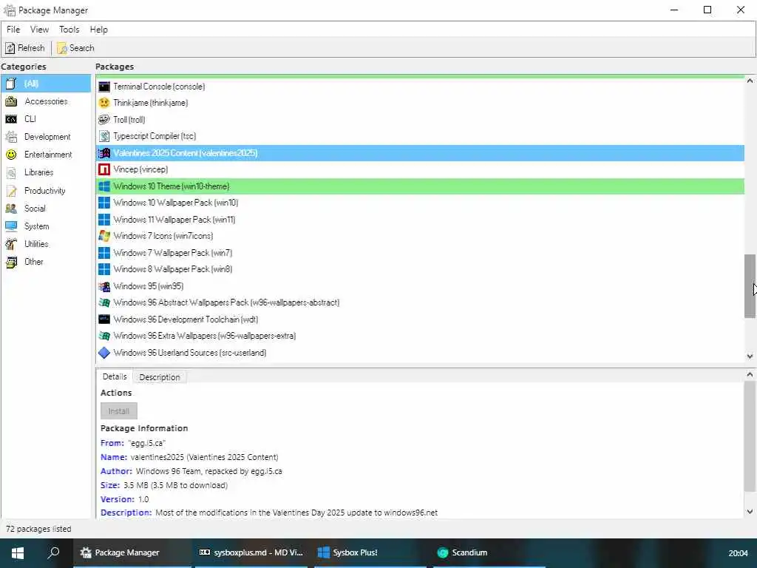Image resolution: width=757 pixels, height=568 pixels.
Task: Select Windows 8 Wallpaper Pack (win8)
Action: click(420, 269)
